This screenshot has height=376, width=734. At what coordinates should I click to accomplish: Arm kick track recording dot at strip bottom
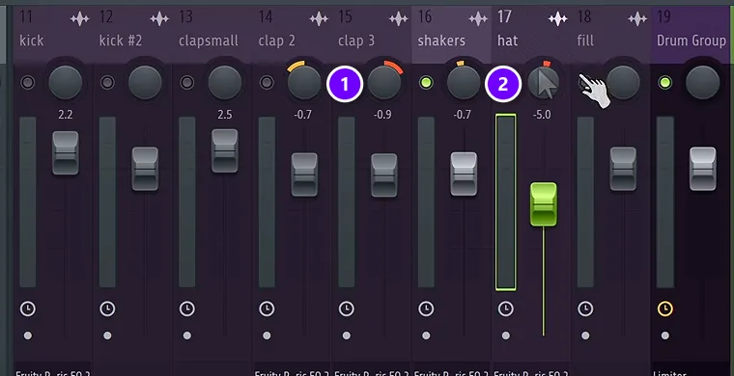tap(28, 336)
